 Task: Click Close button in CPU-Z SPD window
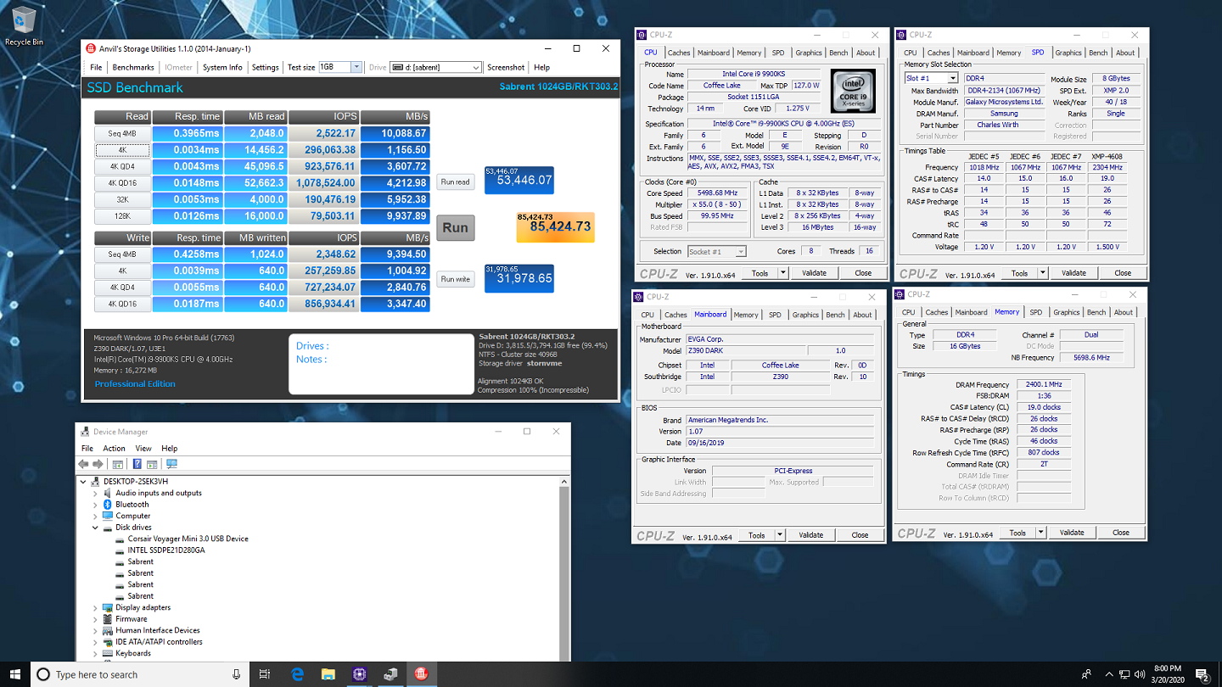[x=1123, y=273]
